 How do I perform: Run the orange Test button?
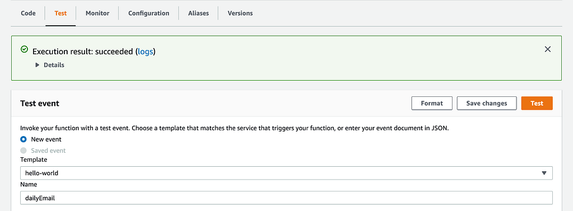537,103
